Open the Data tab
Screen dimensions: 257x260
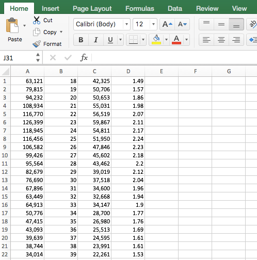click(175, 8)
